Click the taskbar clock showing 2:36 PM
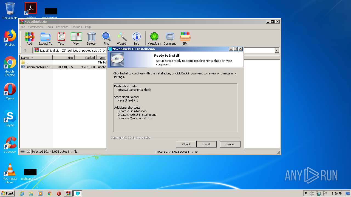Image resolution: width=351 pixels, height=197 pixels. [337, 193]
